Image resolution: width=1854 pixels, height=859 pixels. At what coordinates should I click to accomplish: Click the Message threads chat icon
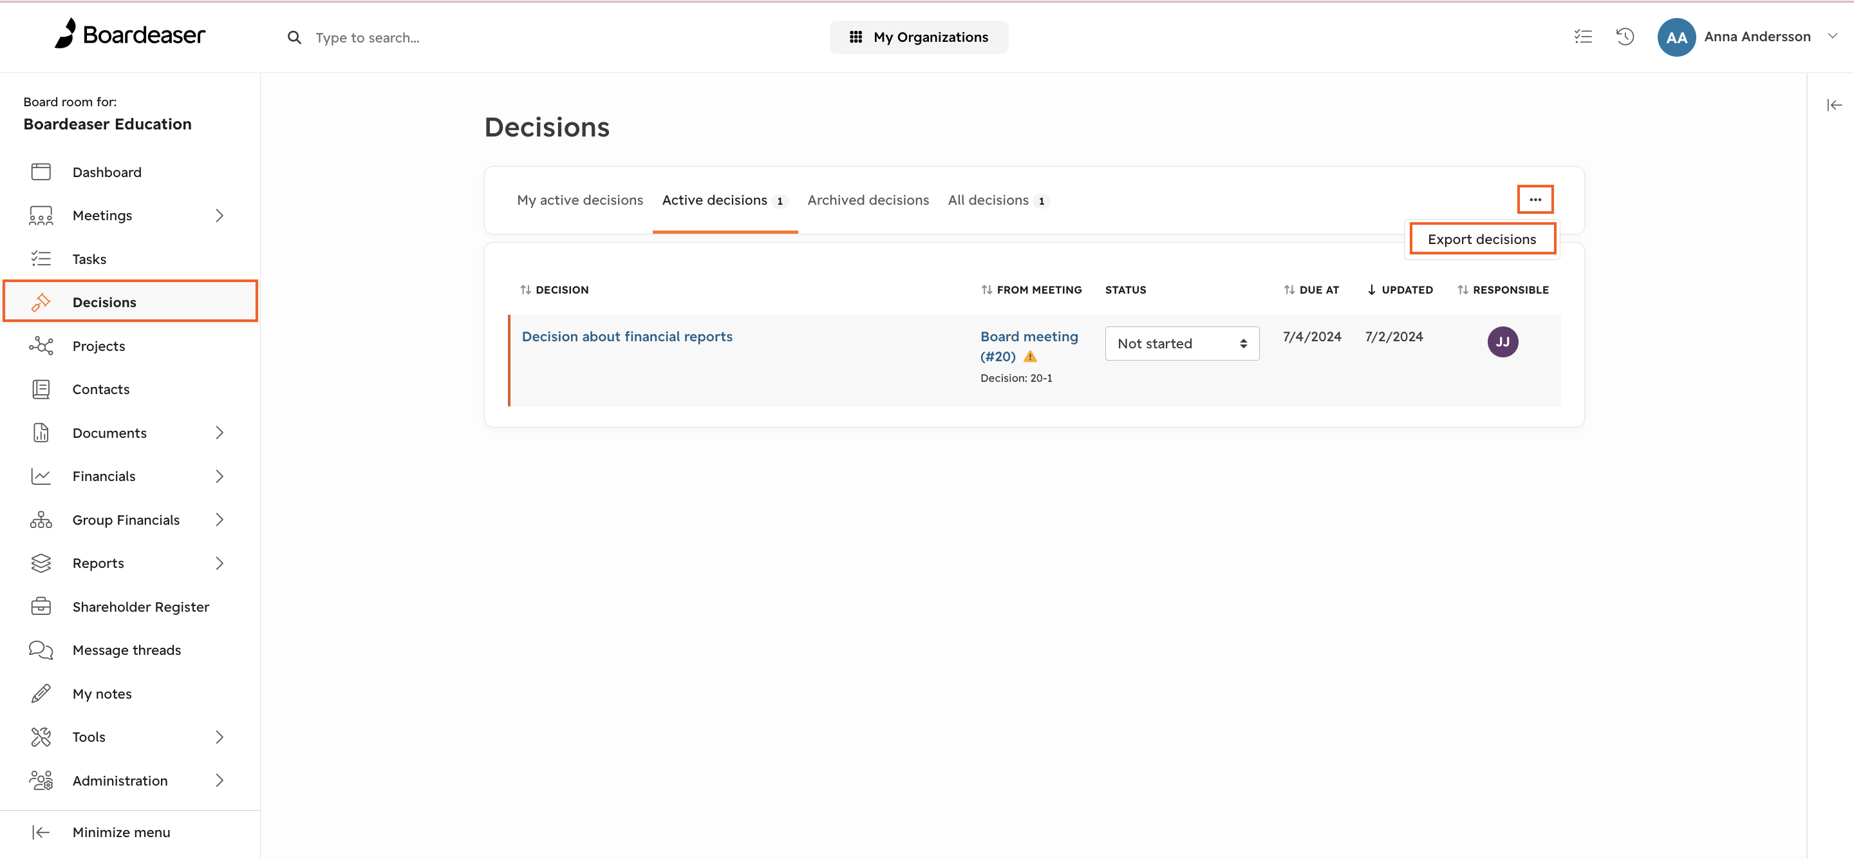coord(41,650)
